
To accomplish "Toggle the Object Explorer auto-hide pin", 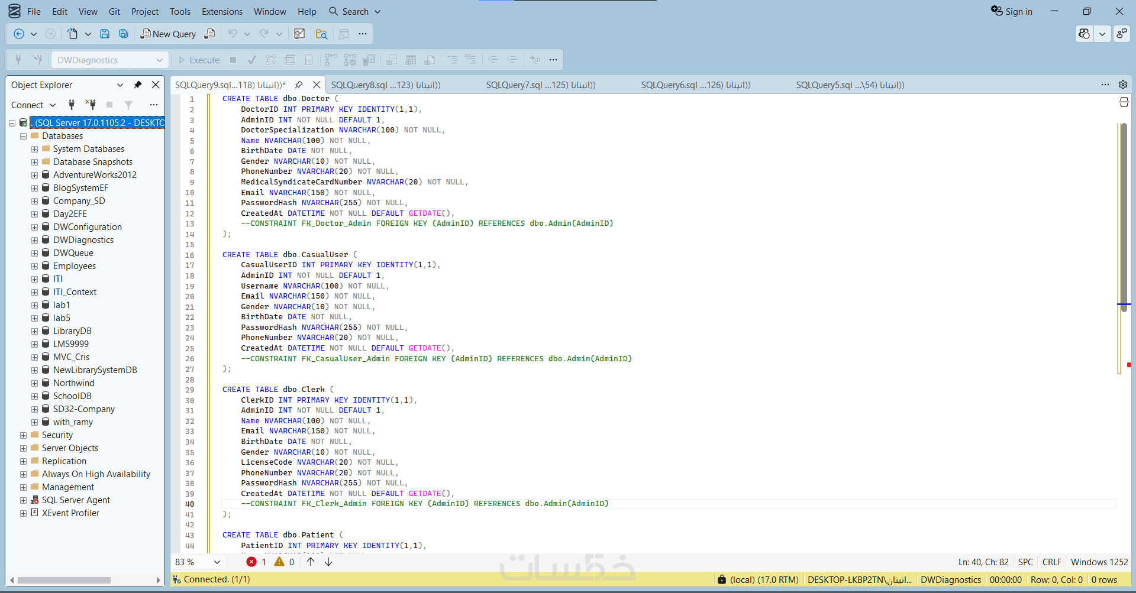I will coord(138,85).
